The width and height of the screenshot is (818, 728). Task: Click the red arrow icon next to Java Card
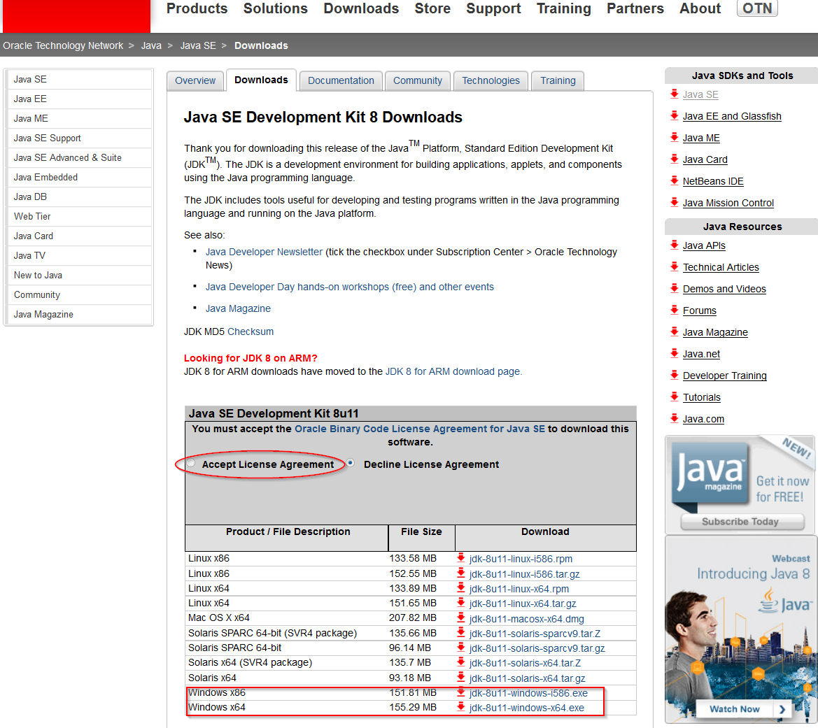coord(674,159)
